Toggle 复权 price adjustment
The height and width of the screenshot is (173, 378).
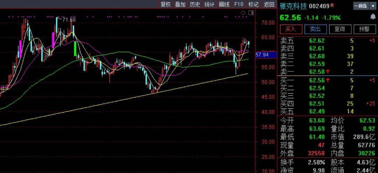point(166,4)
